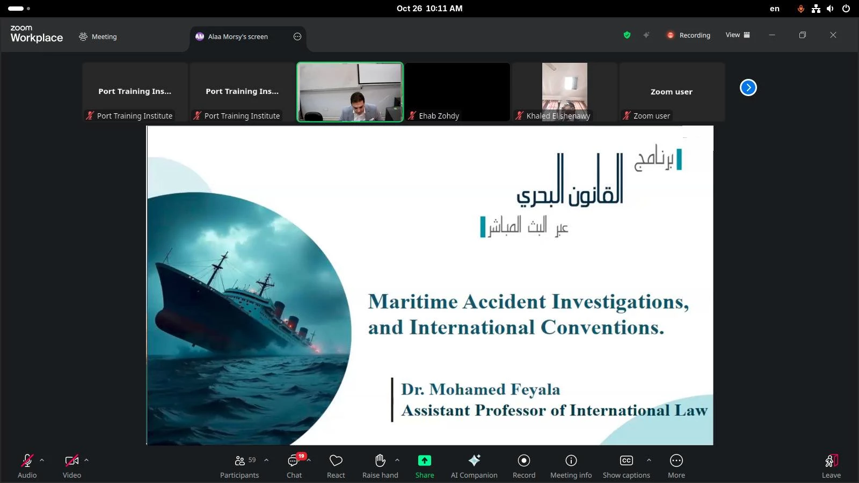Leave the meeting

tap(831, 466)
